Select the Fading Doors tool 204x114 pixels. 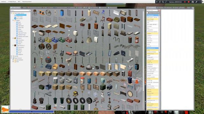[x=152, y=54]
